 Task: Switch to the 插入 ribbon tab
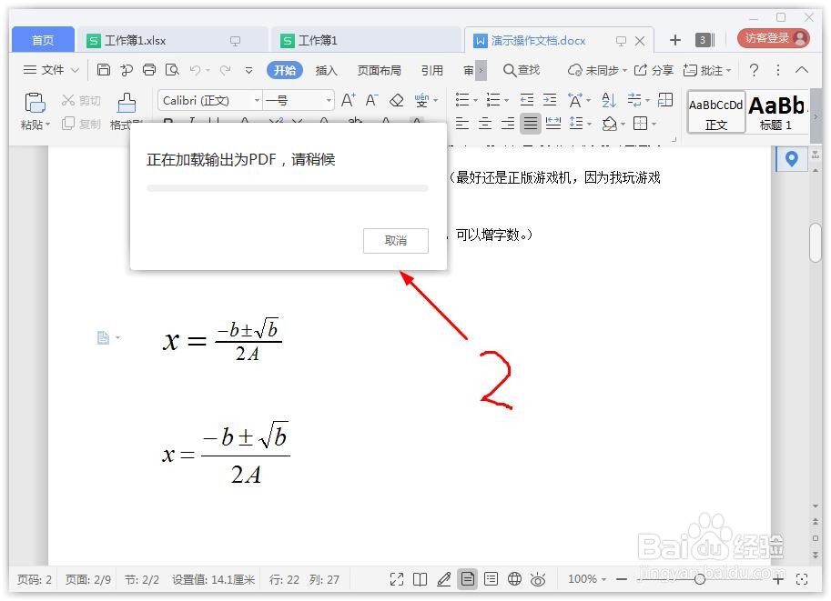[x=327, y=69]
